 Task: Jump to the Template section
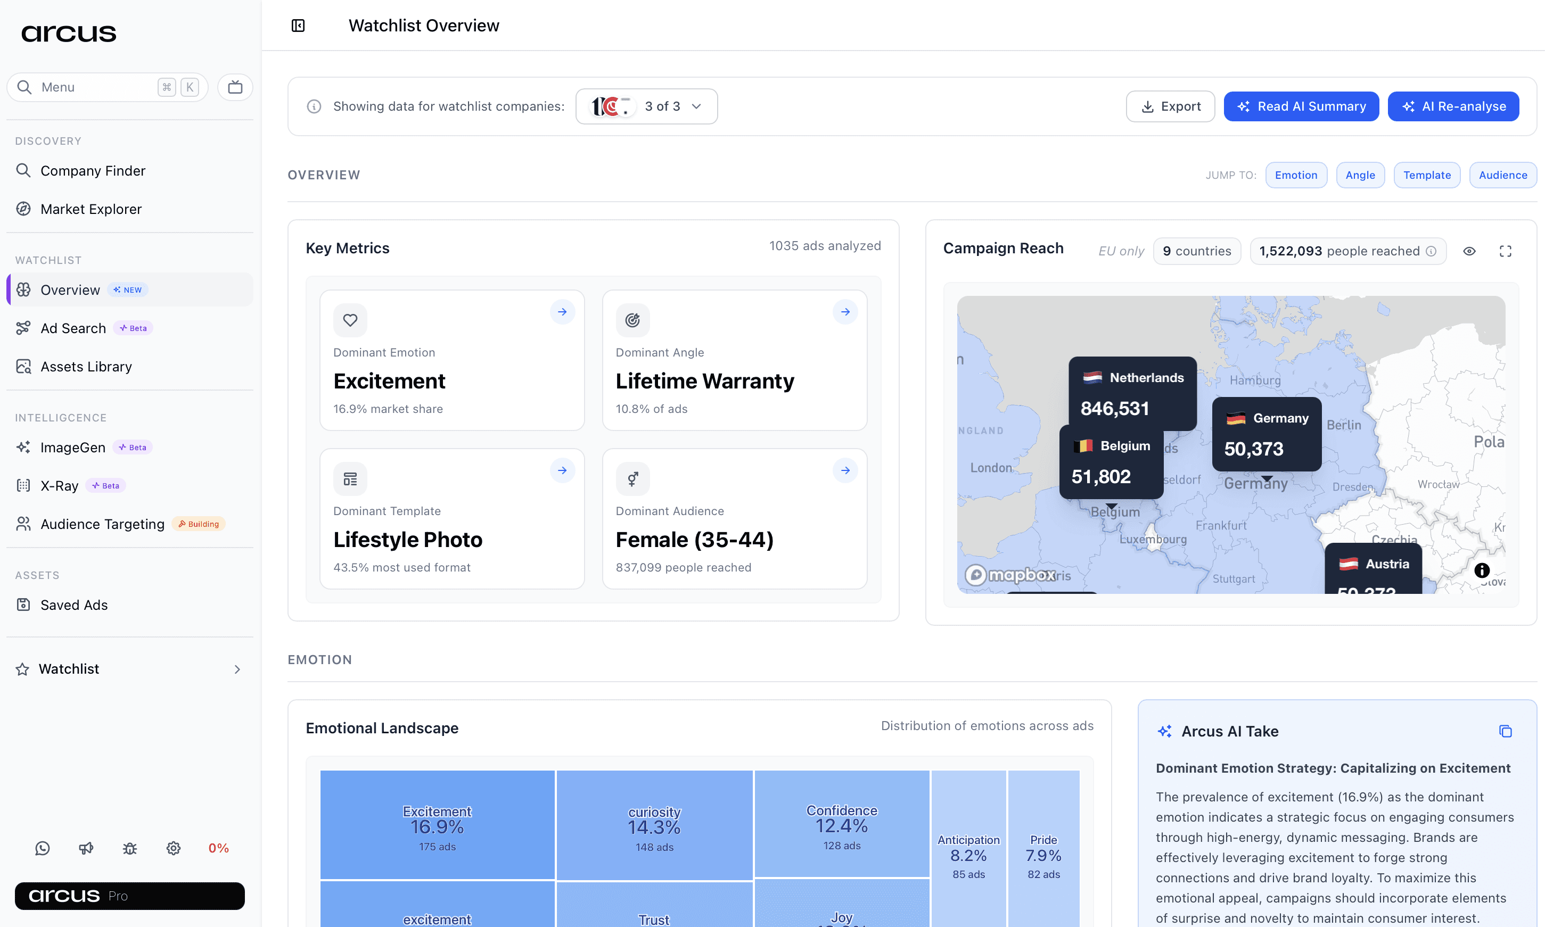1427,175
